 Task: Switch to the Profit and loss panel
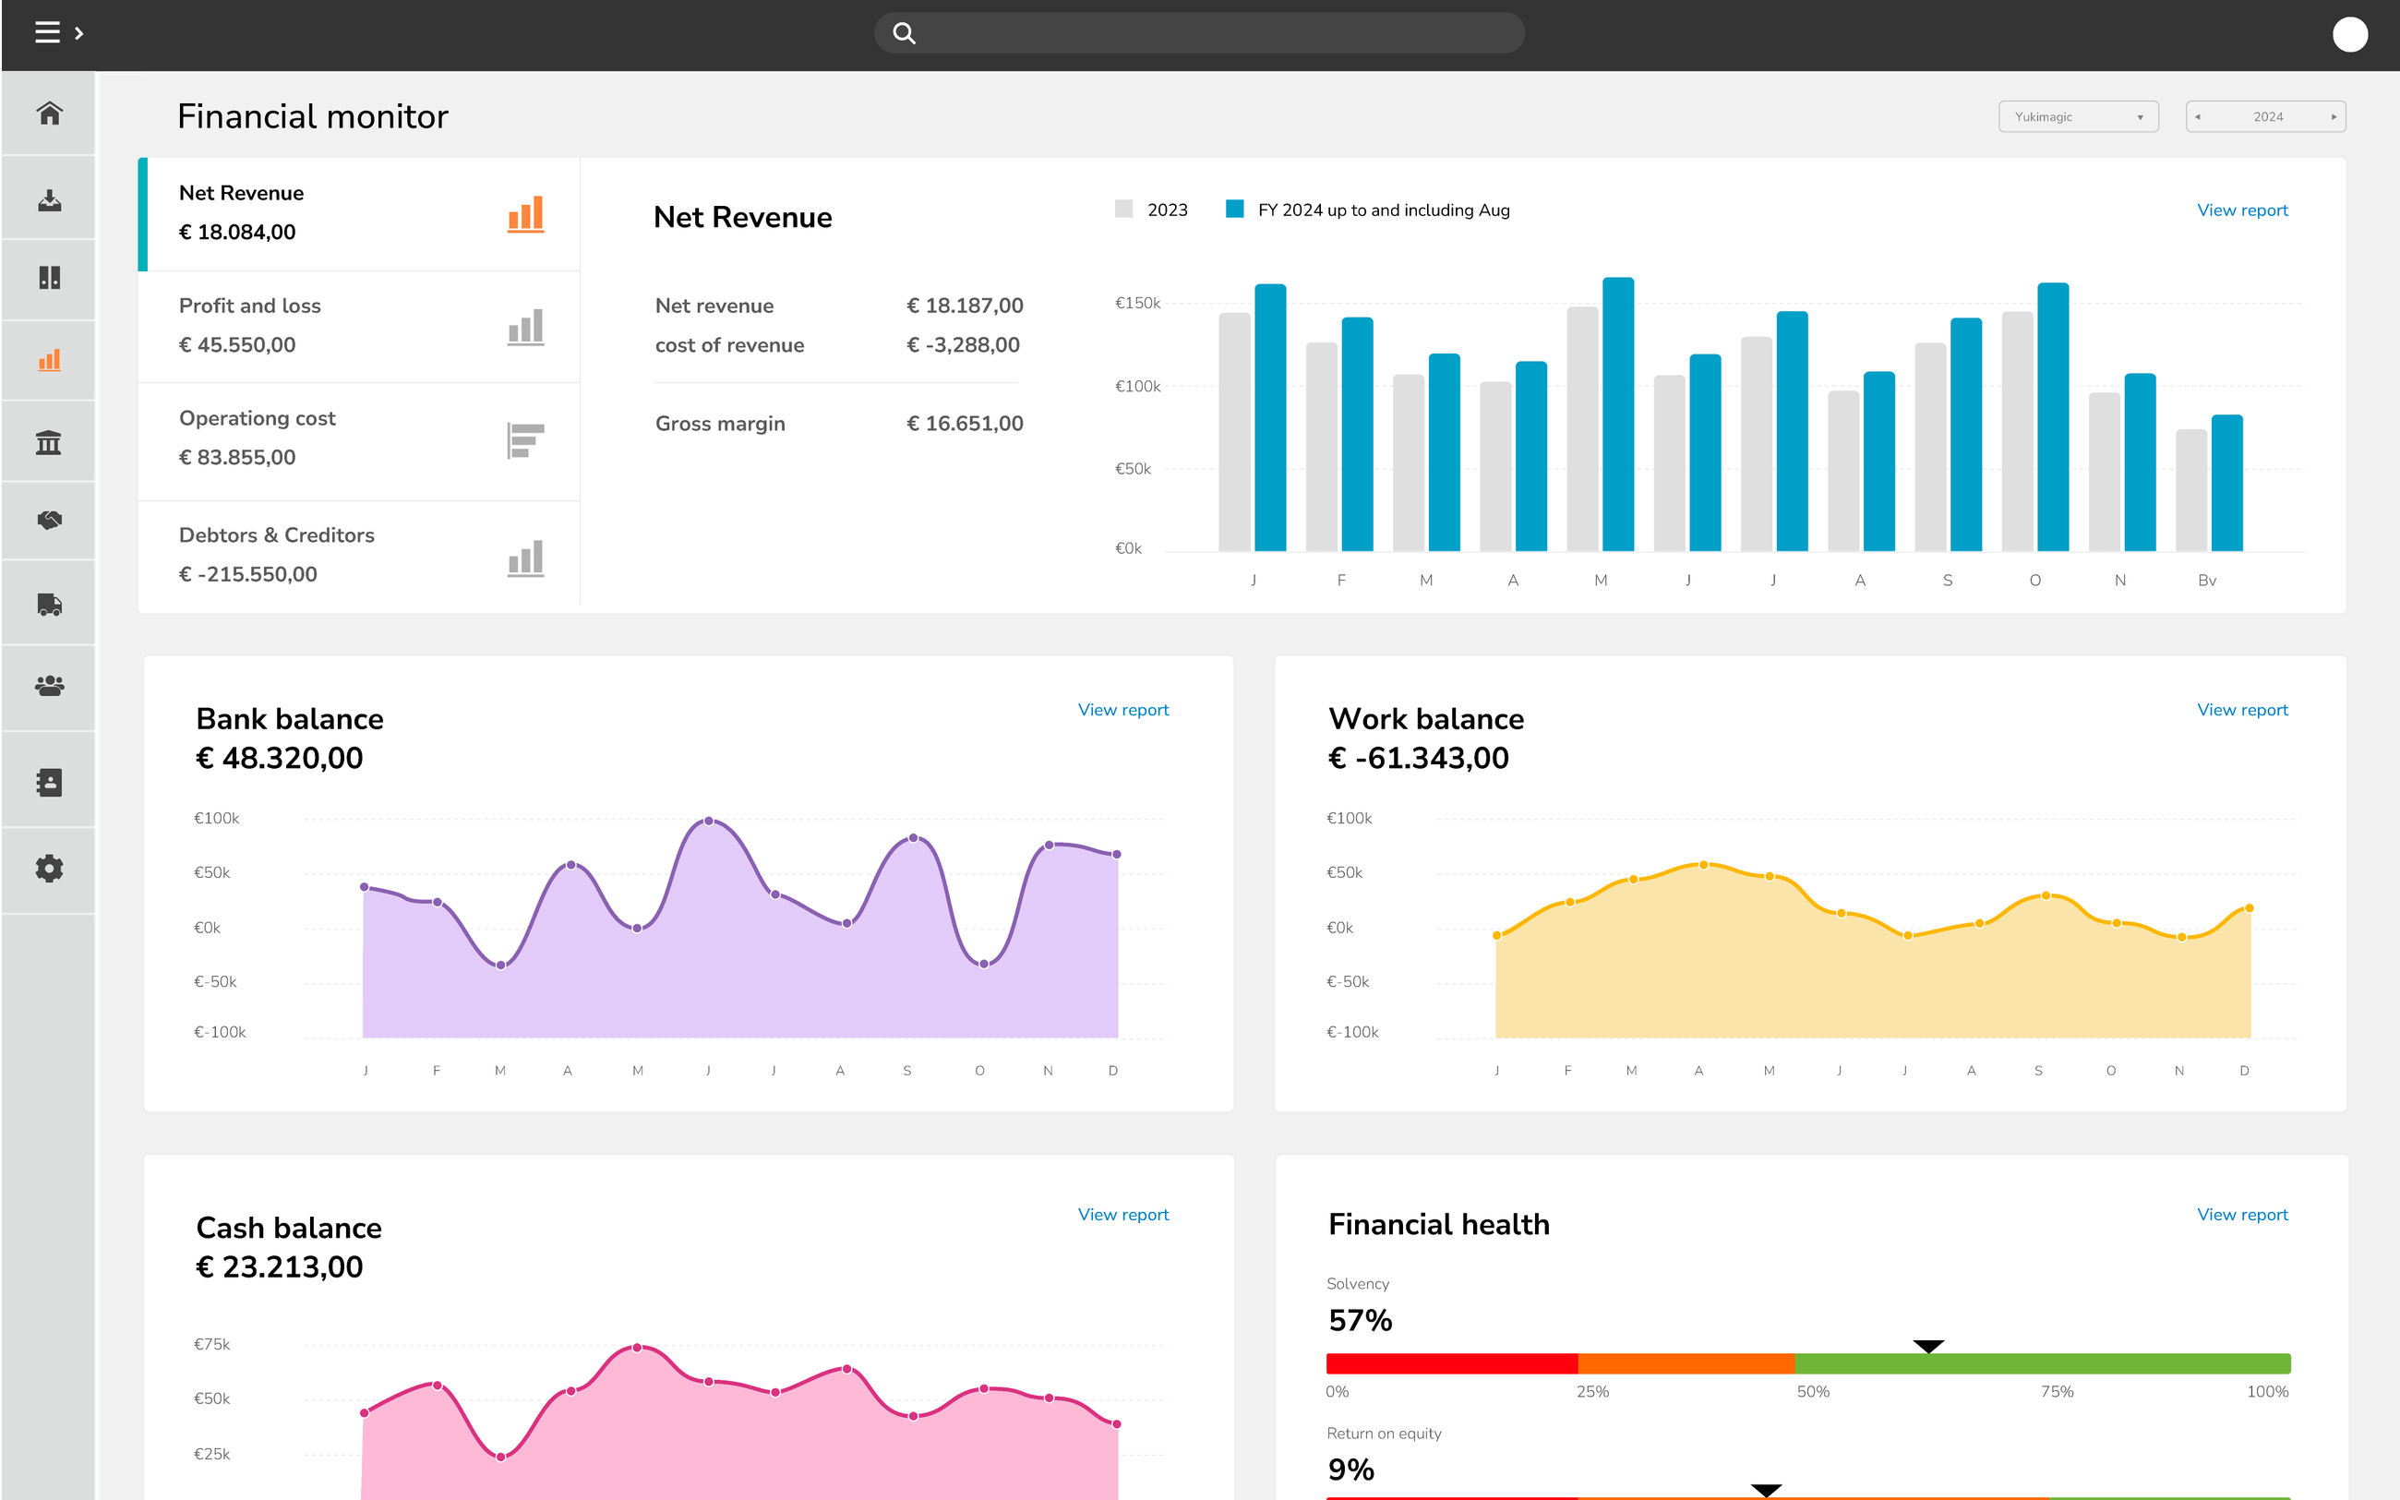click(x=357, y=326)
